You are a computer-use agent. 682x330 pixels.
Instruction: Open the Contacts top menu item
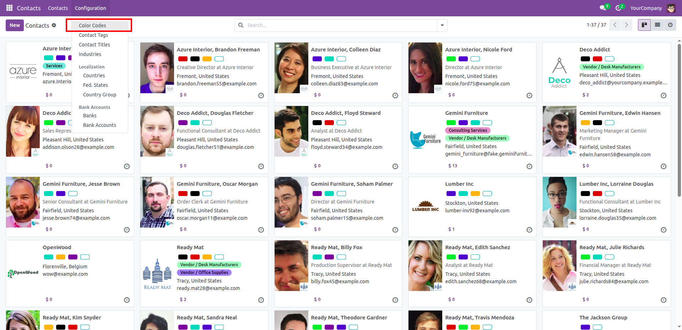coord(58,8)
